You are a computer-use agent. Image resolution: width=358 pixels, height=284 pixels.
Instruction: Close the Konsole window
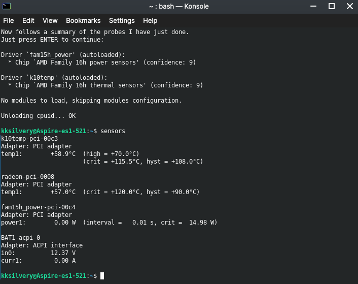tap(350, 6)
